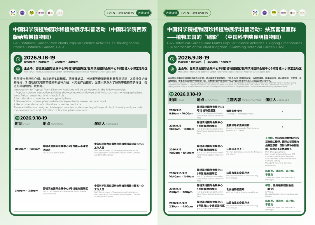Click the YEA logo on the left page

(x=60, y=13)
